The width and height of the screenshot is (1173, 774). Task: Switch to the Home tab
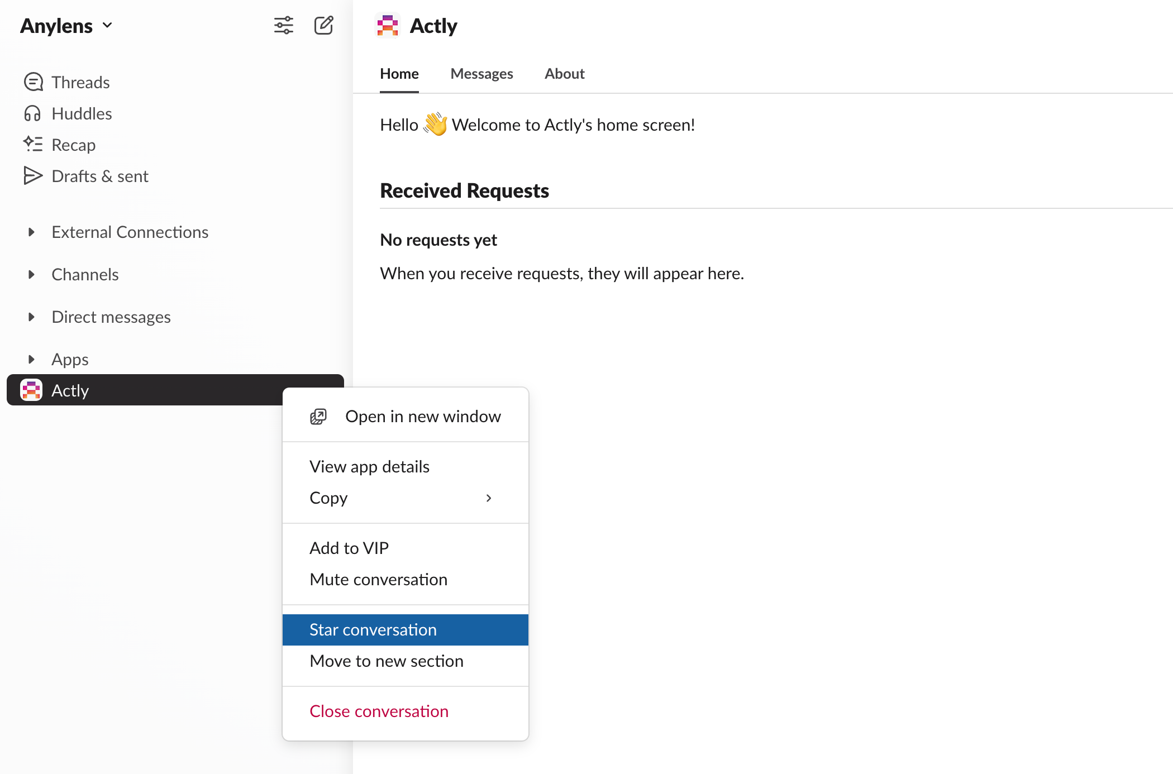(399, 74)
